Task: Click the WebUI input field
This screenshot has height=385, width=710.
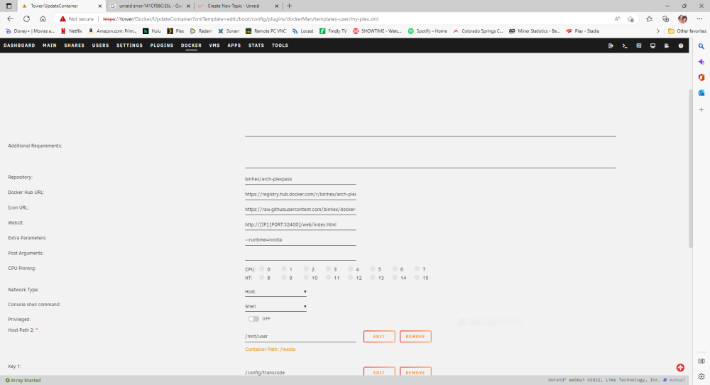Action: (x=300, y=224)
